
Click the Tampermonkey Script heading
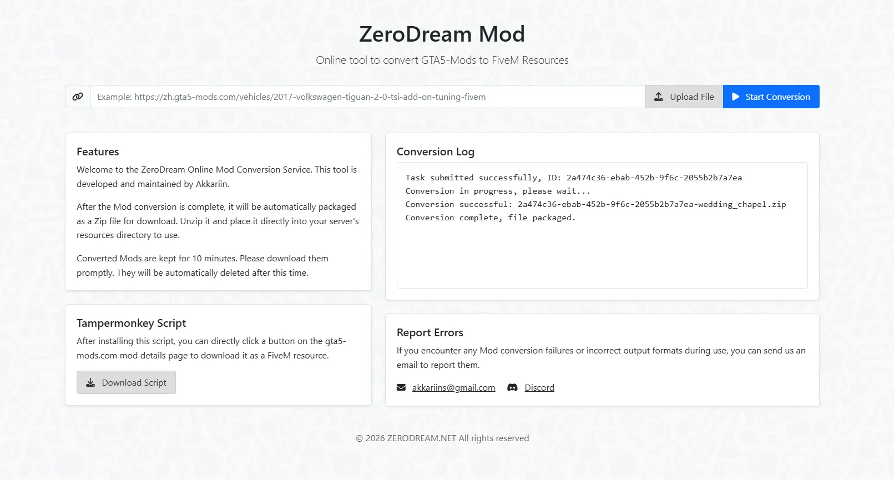pos(131,324)
